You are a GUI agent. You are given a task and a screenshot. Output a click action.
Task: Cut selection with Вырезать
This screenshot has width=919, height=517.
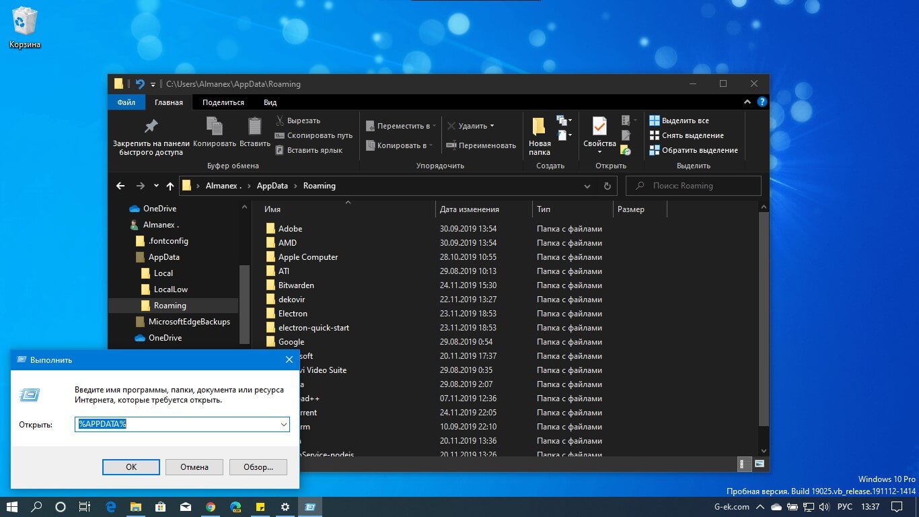tap(298, 120)
